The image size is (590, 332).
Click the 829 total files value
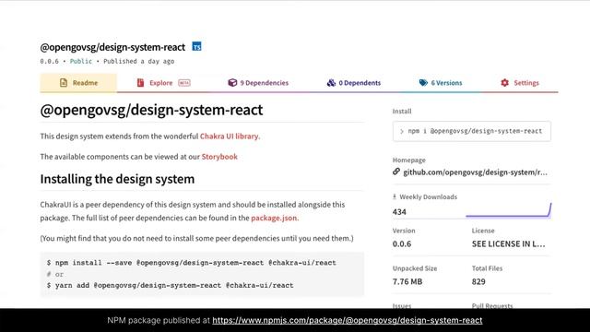[x=478, y=281]
